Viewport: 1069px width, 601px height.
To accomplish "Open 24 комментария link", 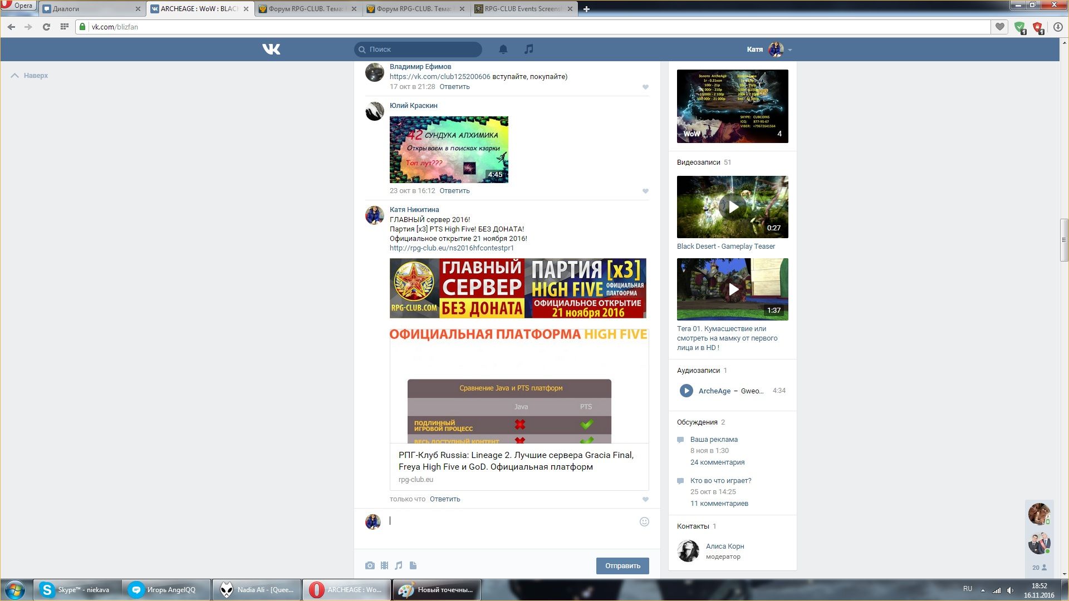I will click(717, 462).
